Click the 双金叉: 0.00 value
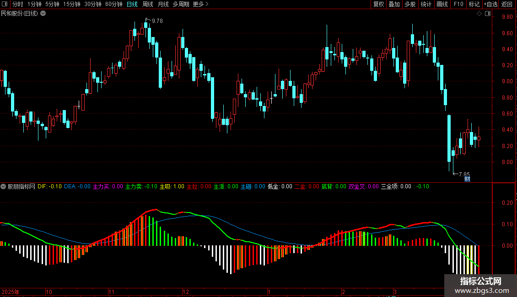This screenshot has height=297, width=517. click(x=364, y=186)
